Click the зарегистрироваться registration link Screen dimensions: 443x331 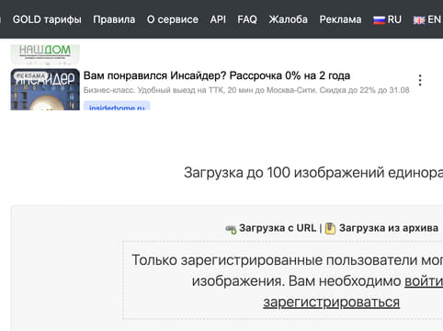coord(331,302)
